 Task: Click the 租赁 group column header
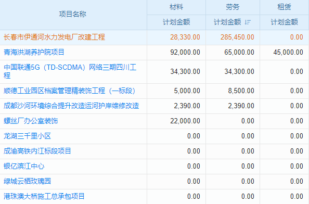click(284, 7)
